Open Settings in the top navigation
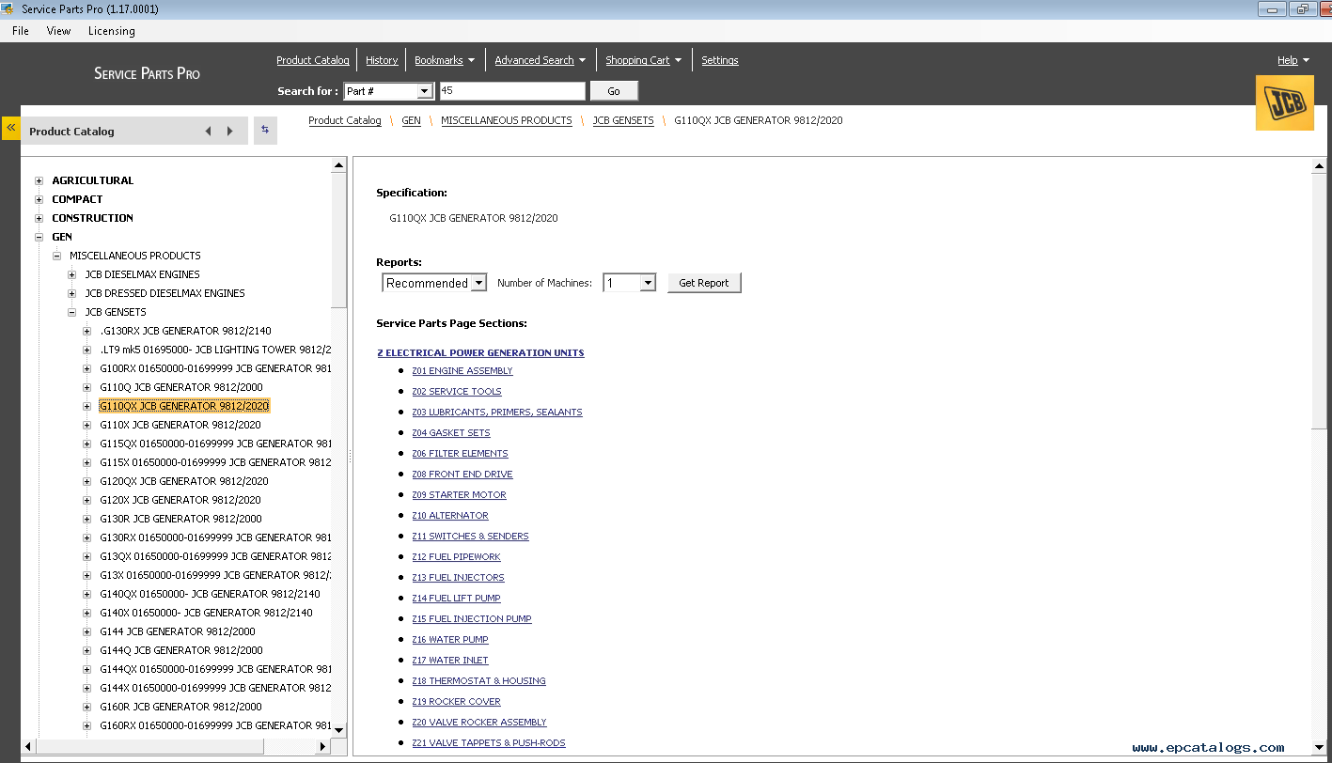 tap(720, 60)
